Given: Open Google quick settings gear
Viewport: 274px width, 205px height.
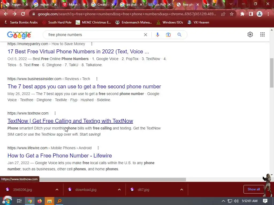Looking at the screenshot, I should [x=250, y=34].
